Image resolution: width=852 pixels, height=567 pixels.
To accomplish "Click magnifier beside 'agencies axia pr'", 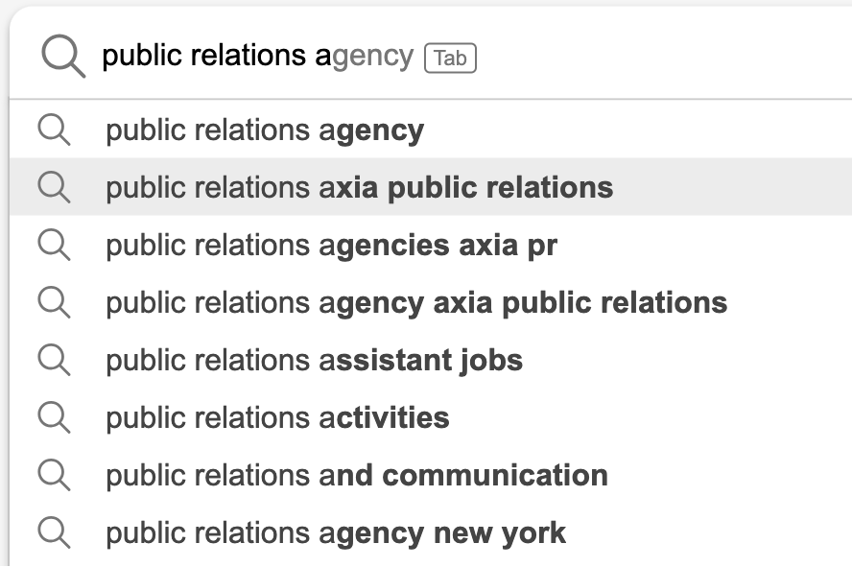I will (54, 245).
